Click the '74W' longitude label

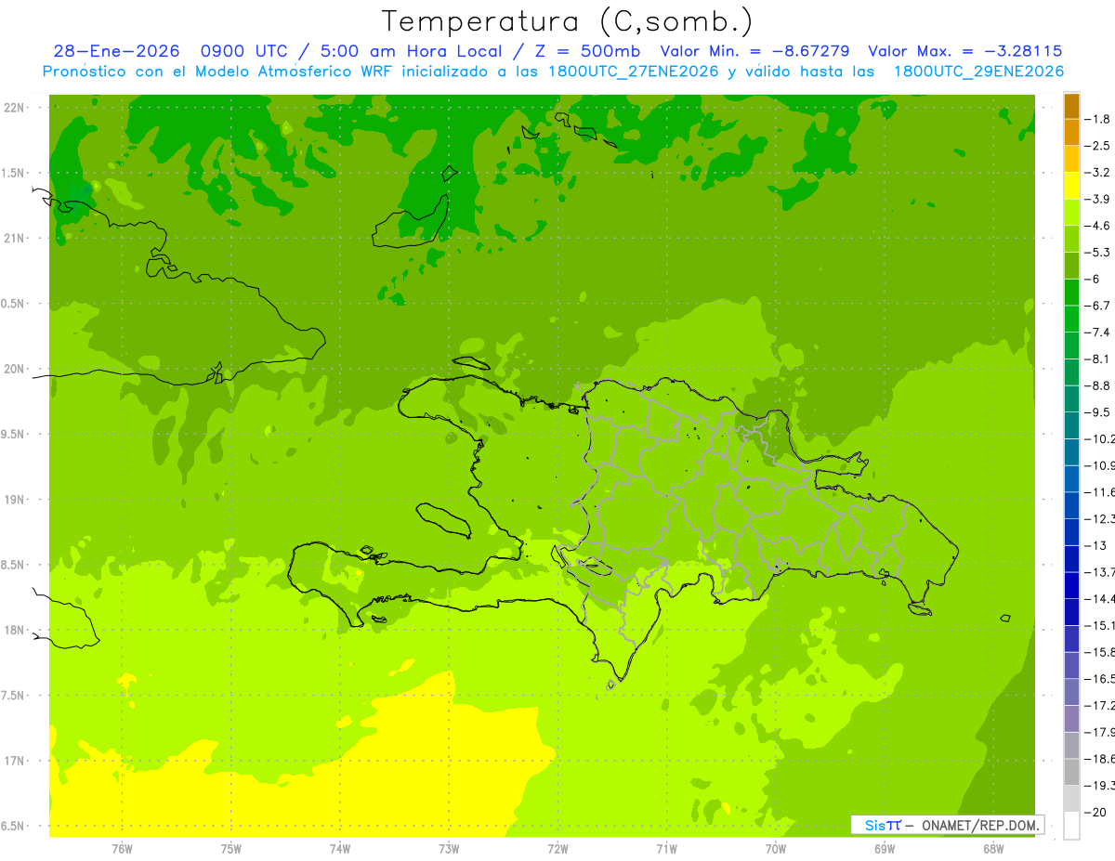coord(340,849)
